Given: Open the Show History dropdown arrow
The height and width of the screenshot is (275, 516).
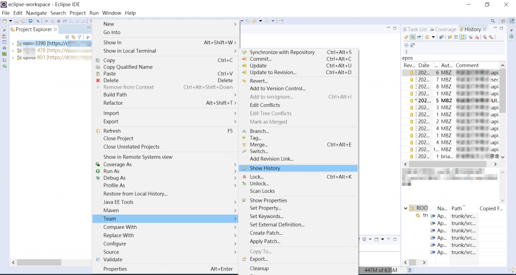Looking at the screenshot, I should coord(433,37).
